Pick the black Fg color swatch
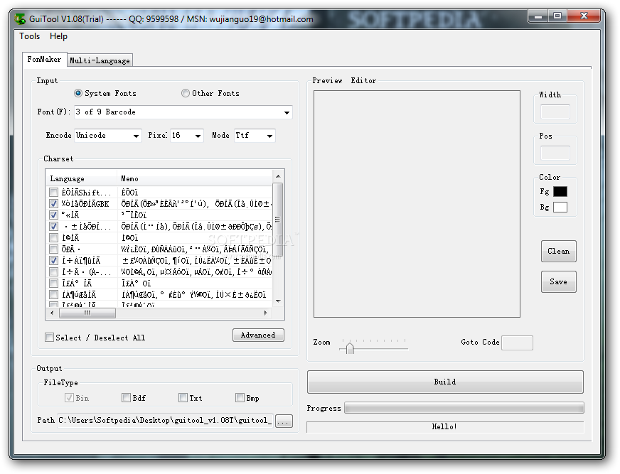The image size is (620, 474). (560, 192)
